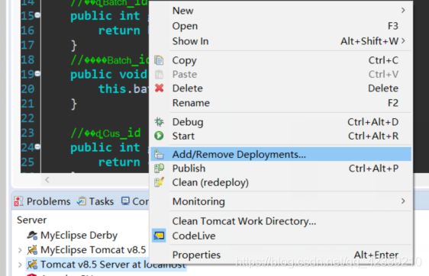Expand MyEclipse Tomcat v8.5 tree node
The height and width of the screenshot is (276, 429).
[x=20, y=250]
